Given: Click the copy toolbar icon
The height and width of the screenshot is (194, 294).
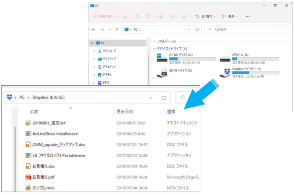Looking at the screenshot, I should tap(137, 16).
